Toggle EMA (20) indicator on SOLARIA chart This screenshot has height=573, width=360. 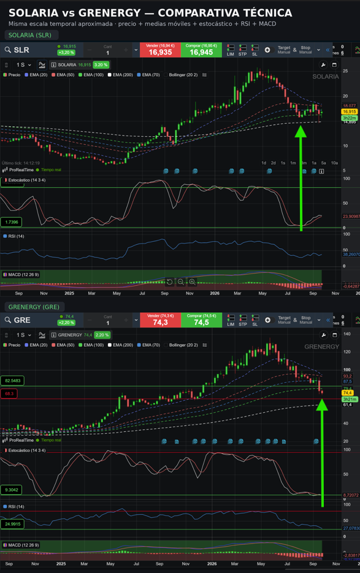click(x=36, y=75)
